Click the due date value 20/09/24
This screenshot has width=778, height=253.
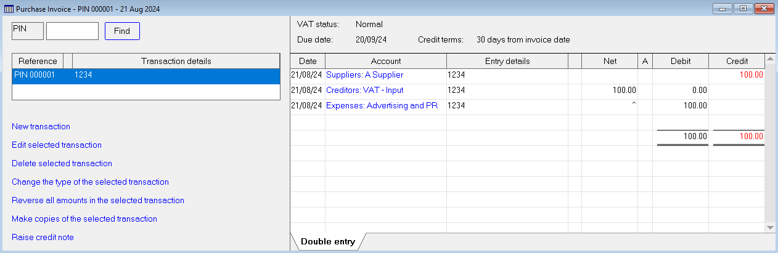pyautogui.click(x=372, y=40)
